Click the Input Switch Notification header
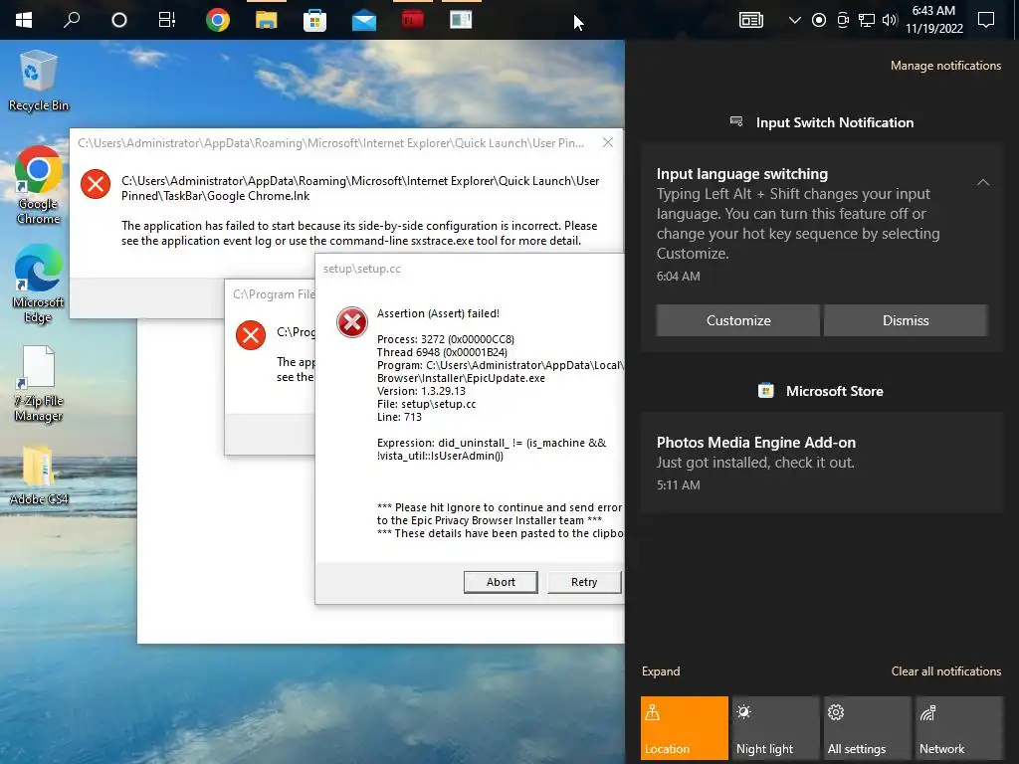Viewport: 1019px width, 764px height. (x=822, y=122)
